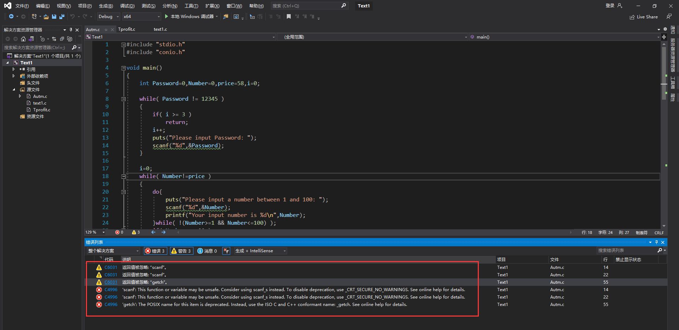Click the search error list field
Viewport: 679px width, 330px height.
click(627, 251)
